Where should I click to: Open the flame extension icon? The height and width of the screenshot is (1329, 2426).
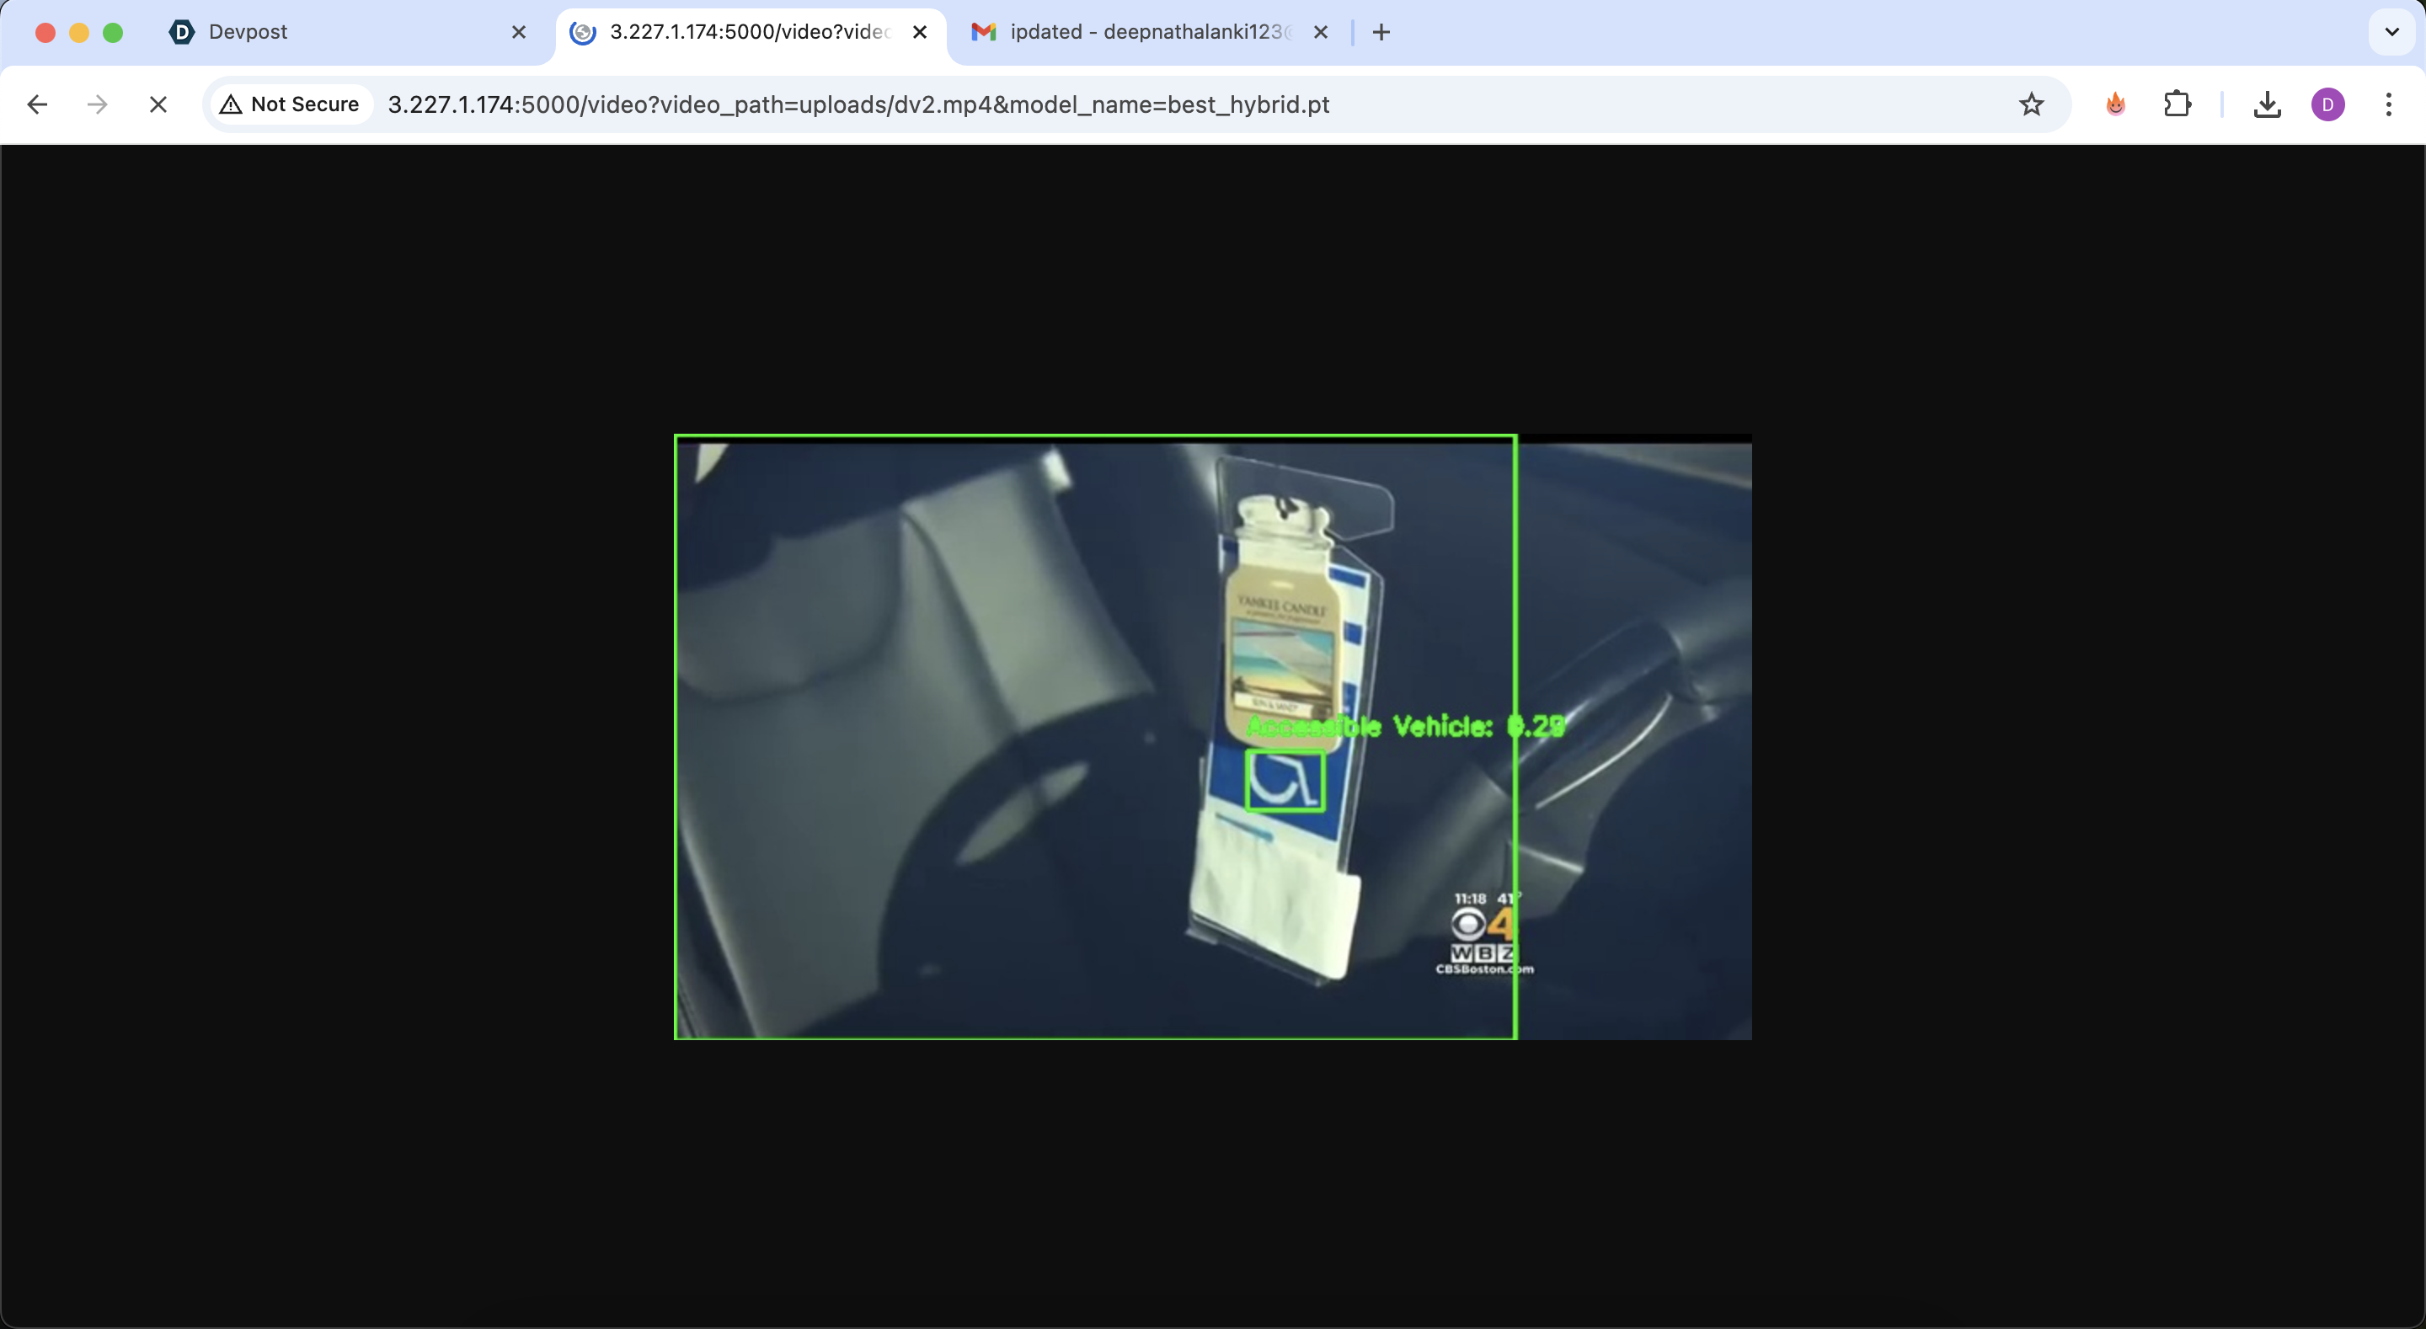pos(2116,104)
